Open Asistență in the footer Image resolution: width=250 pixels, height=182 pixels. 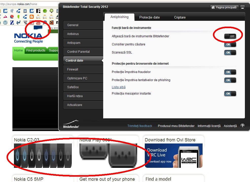230,126
